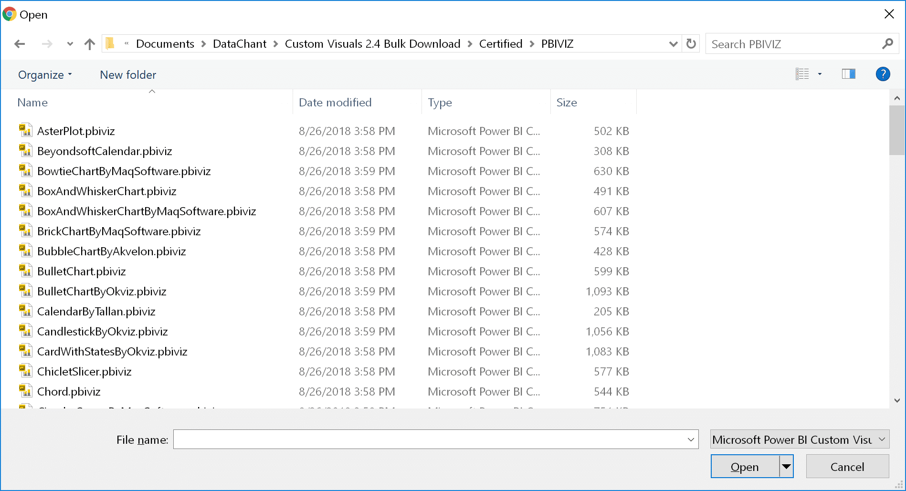Sort files by Date modified column

point(335,103)
